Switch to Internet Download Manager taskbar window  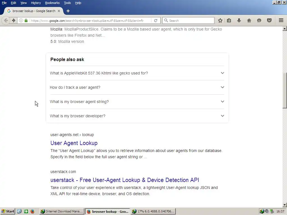coord(62,211)
